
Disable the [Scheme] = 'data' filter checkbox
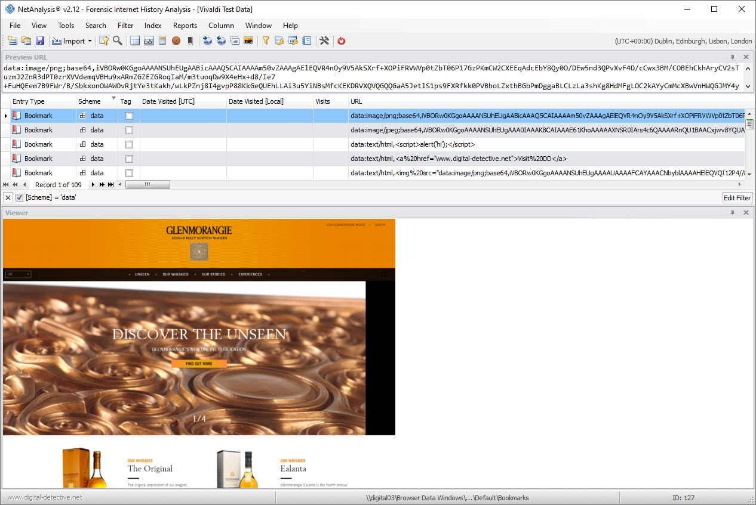(20, 197)
